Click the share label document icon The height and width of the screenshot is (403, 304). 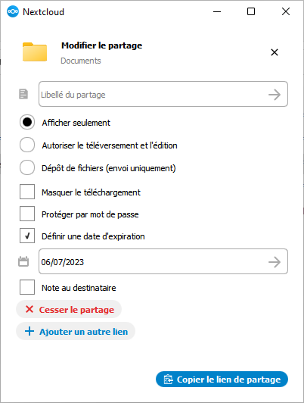23,94
